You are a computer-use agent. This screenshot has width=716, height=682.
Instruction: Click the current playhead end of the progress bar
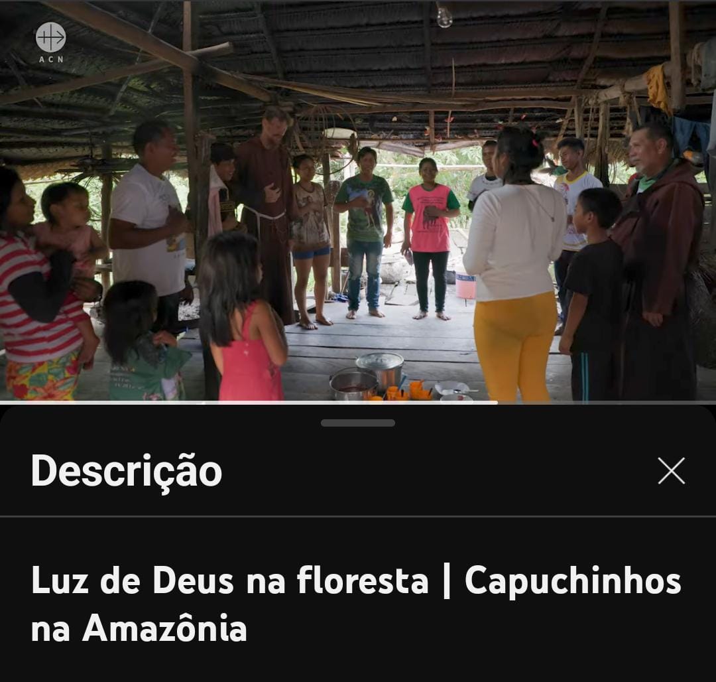[x=497, y=403]
